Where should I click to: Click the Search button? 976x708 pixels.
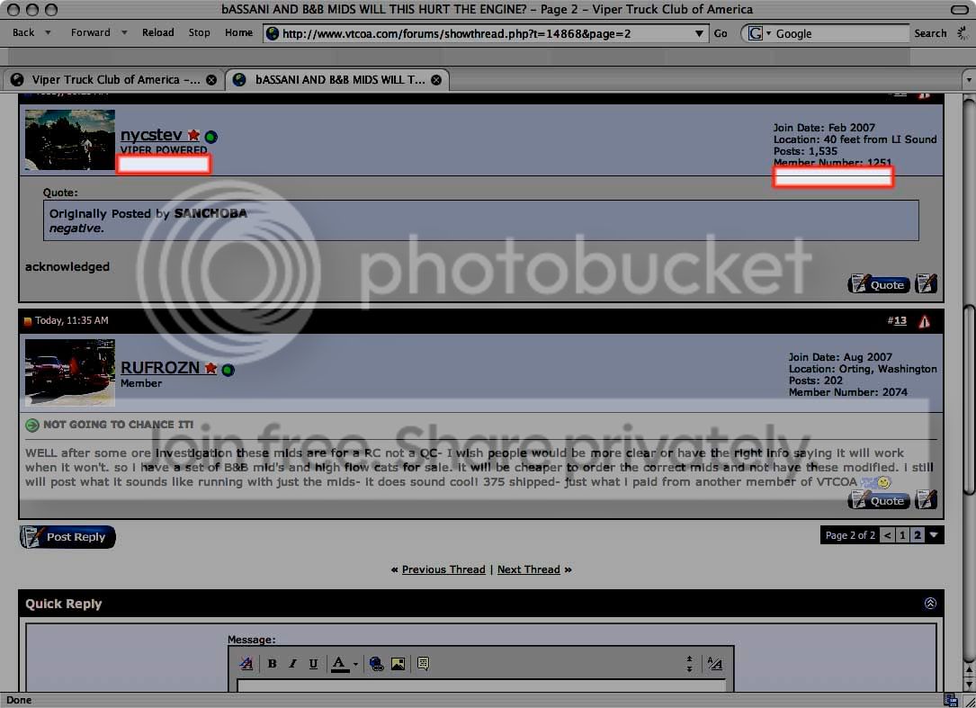point(930,33)
